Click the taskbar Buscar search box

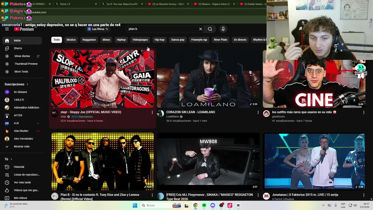161,205
